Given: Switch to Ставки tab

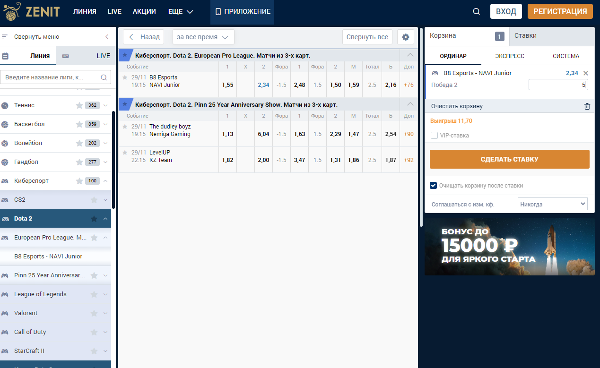Looking at the screenshot, I should [552, 36].
